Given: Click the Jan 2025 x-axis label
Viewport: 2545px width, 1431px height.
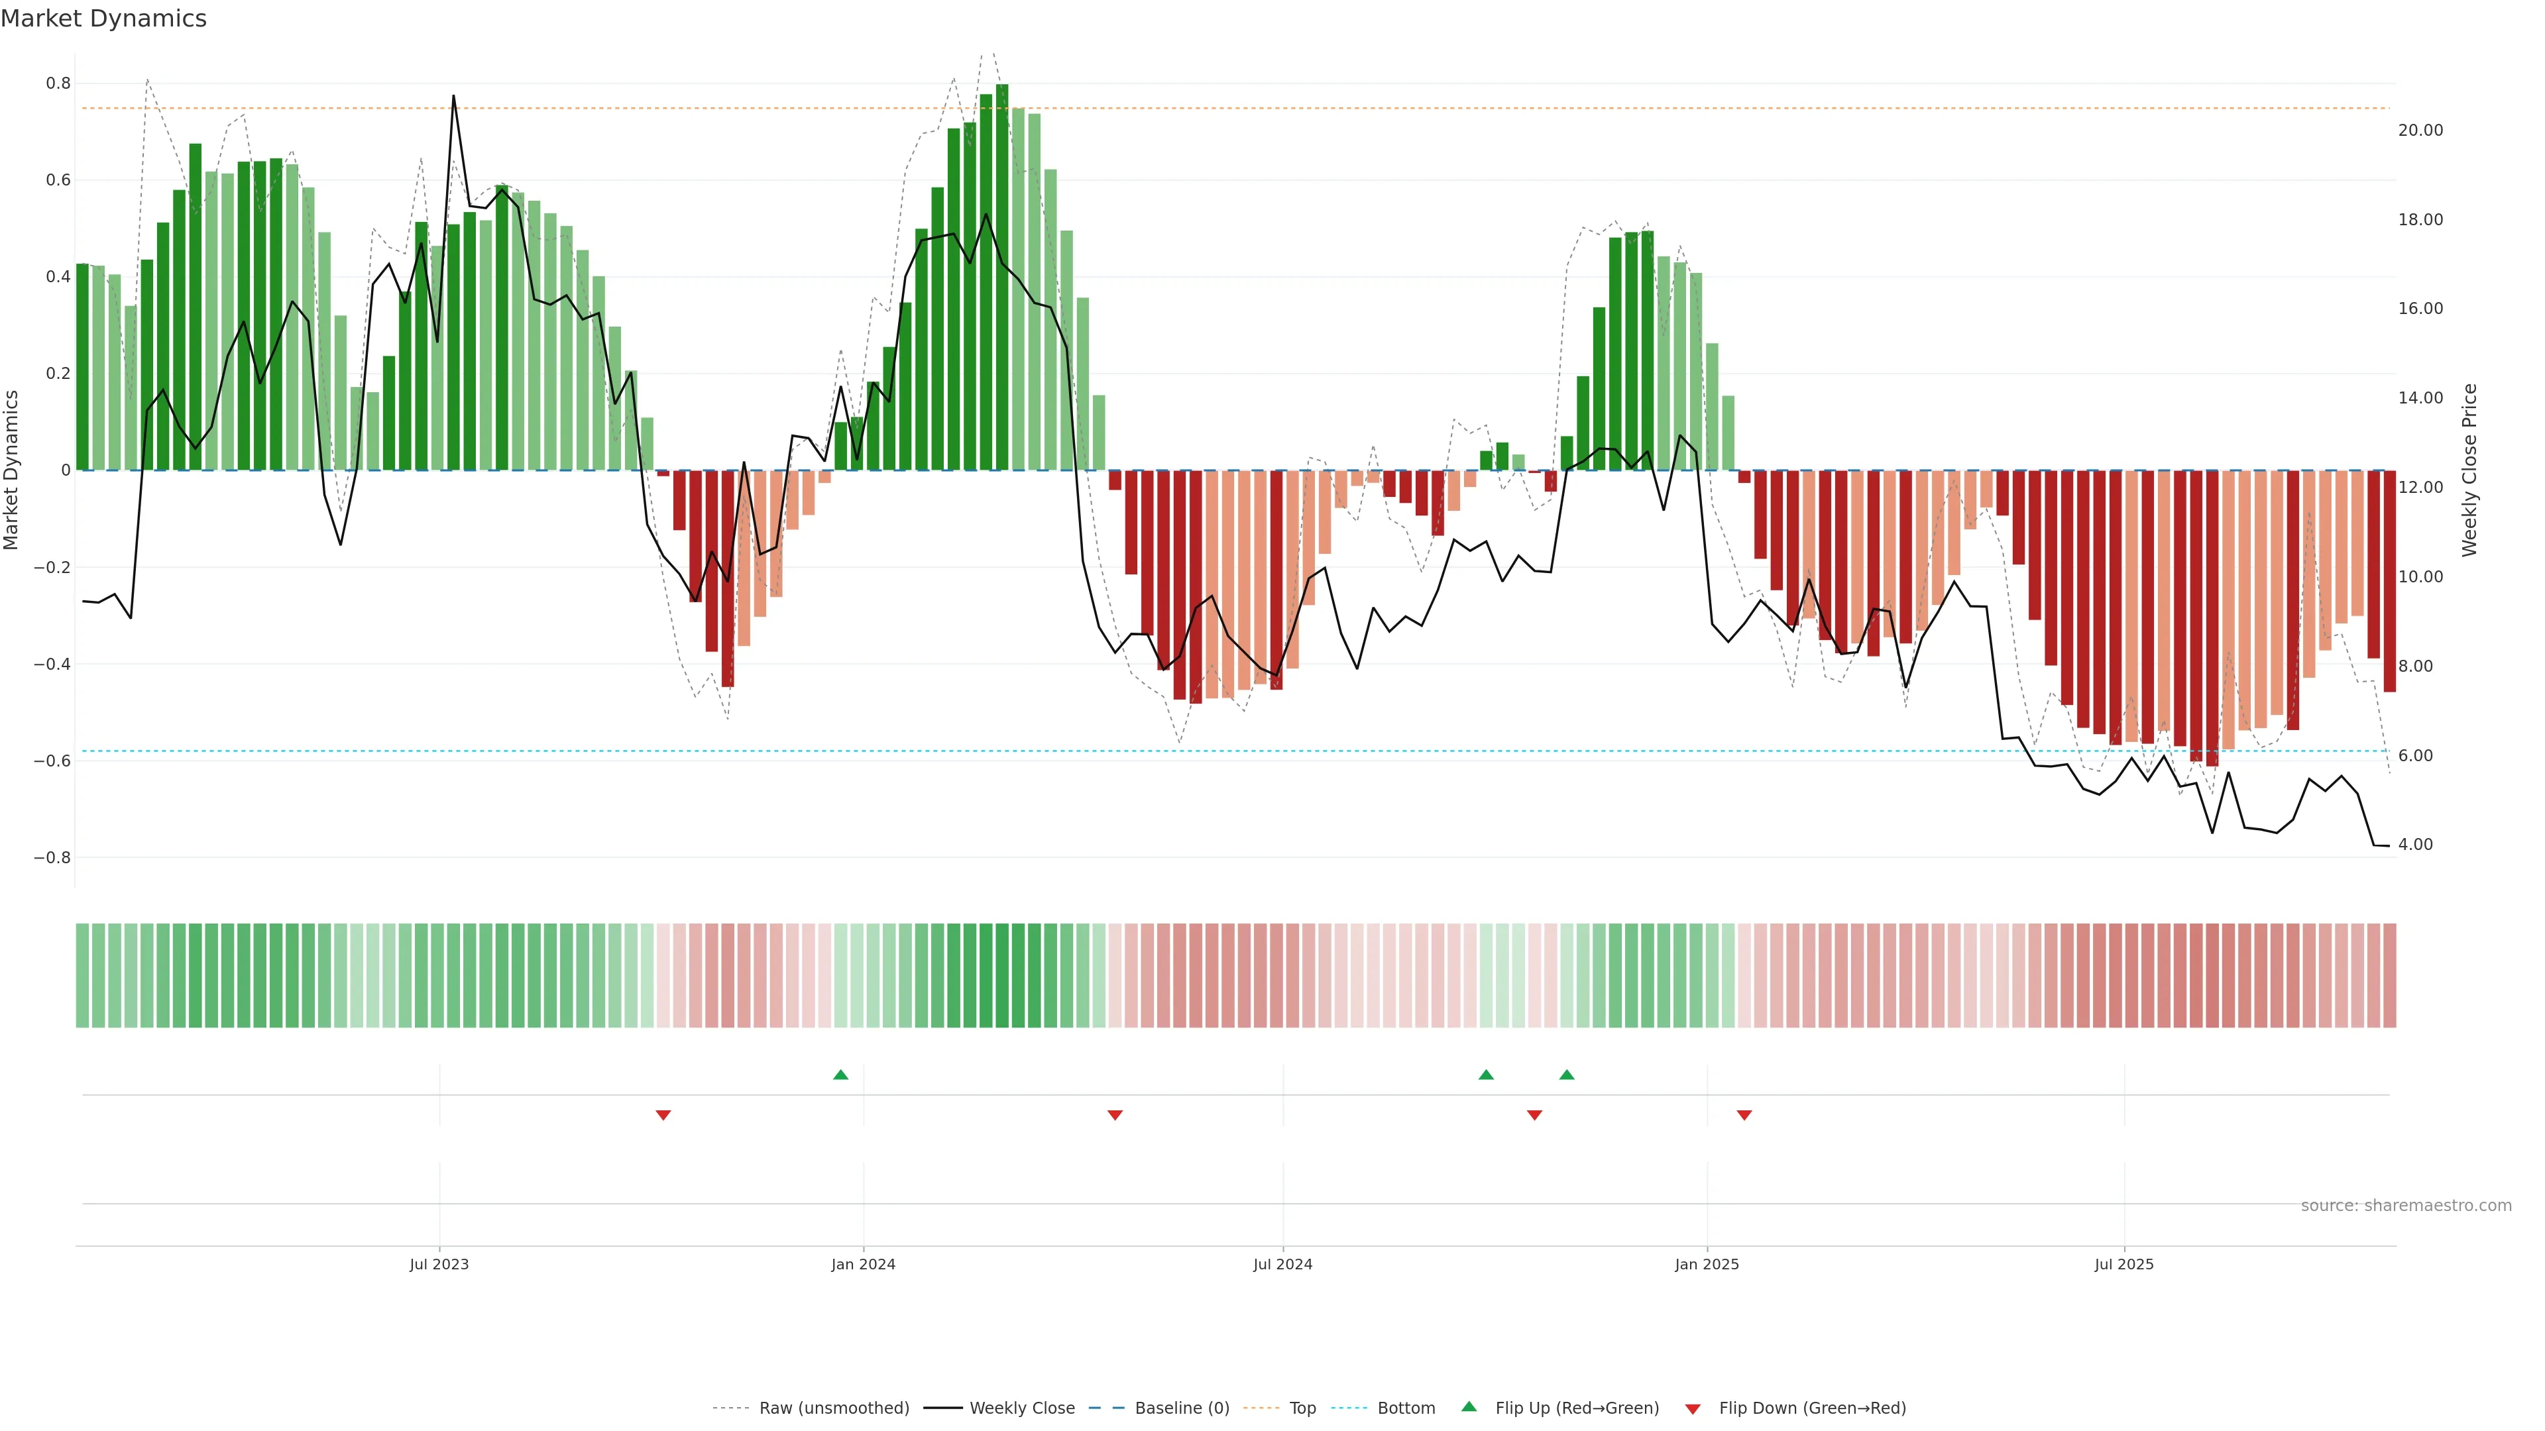Looking at the screenshot, I should point(1706,1264).
